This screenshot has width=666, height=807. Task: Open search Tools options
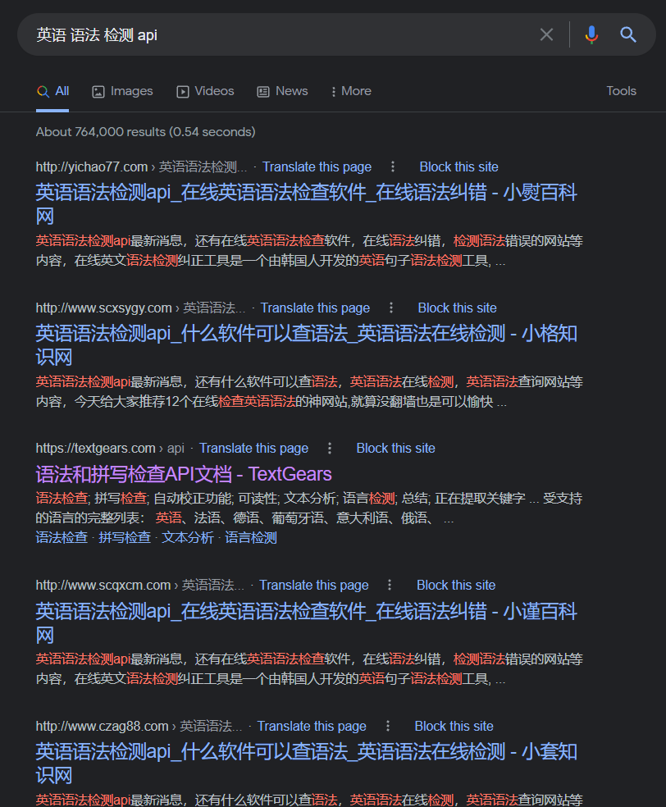click(621, 91)
